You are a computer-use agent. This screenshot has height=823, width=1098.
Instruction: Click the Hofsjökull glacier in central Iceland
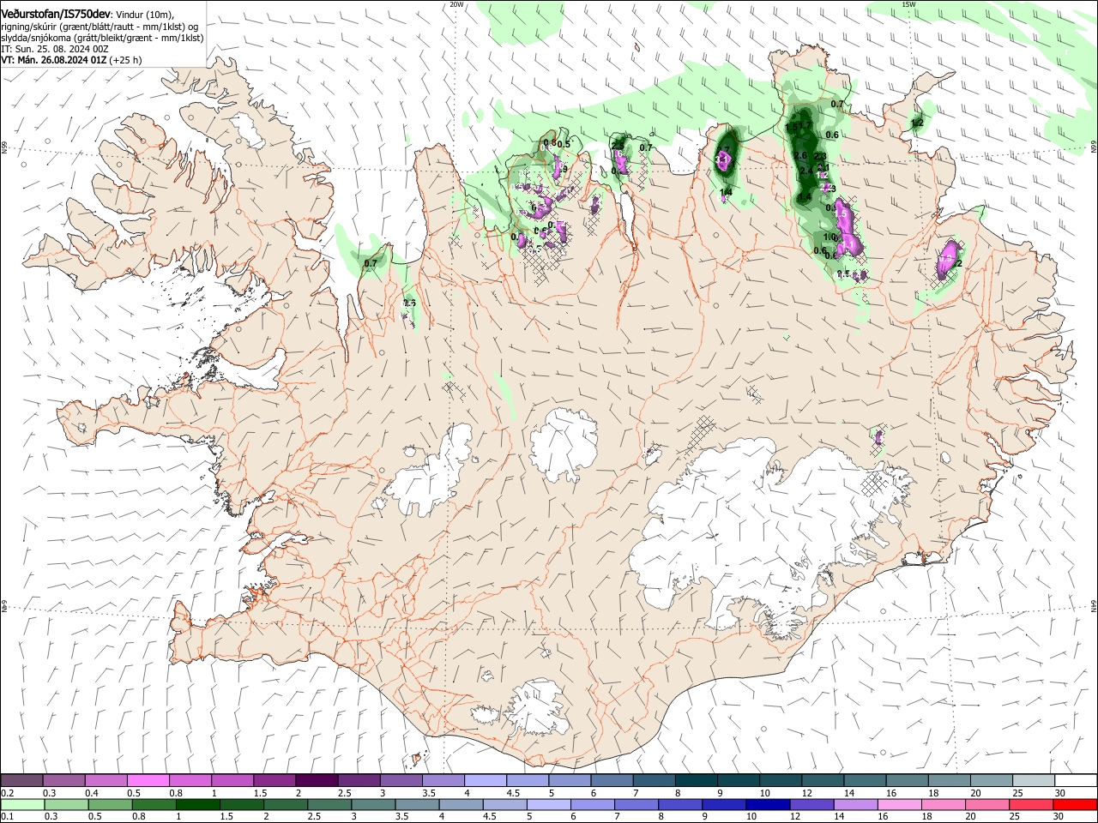click(564, 443)
